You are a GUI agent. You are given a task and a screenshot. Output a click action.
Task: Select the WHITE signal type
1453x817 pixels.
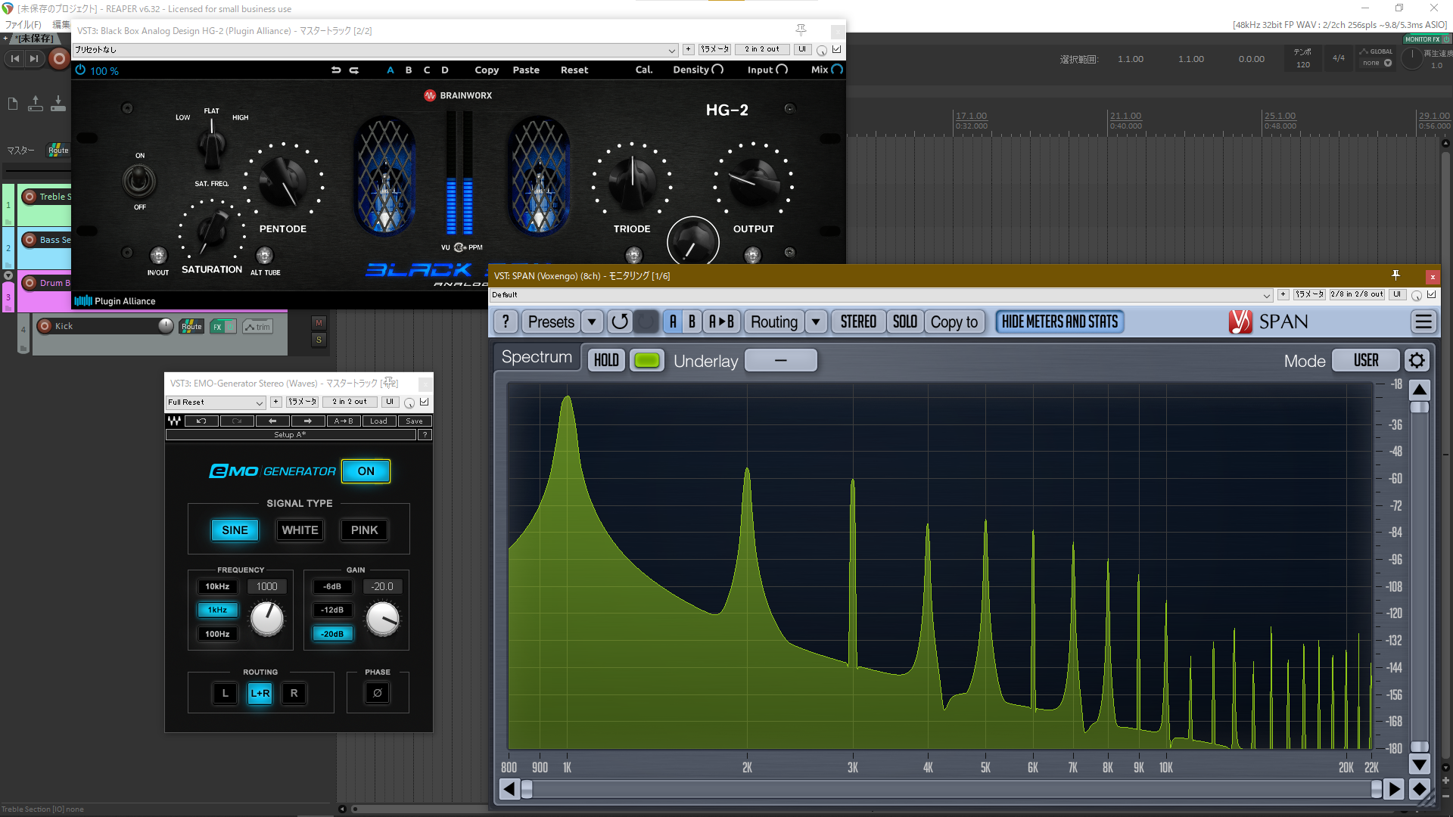click(300, 530)
